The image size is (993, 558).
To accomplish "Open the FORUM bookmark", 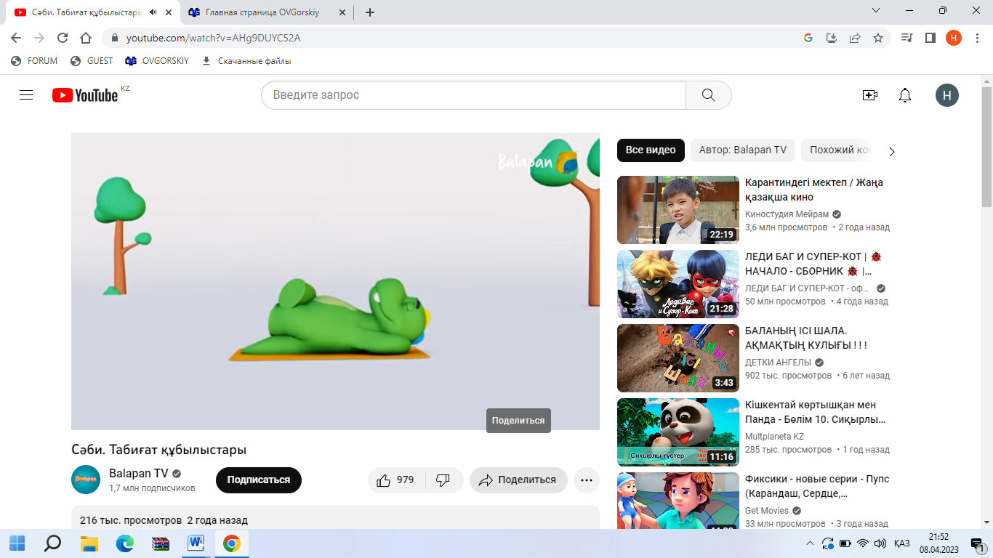I will [34, 61].
